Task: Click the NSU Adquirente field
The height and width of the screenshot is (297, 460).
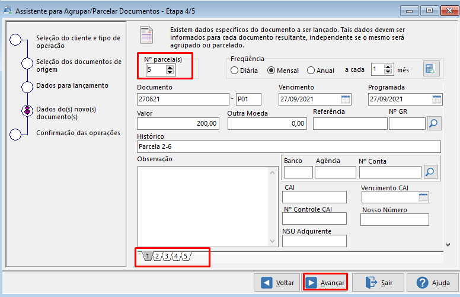Action: (314, 241)
